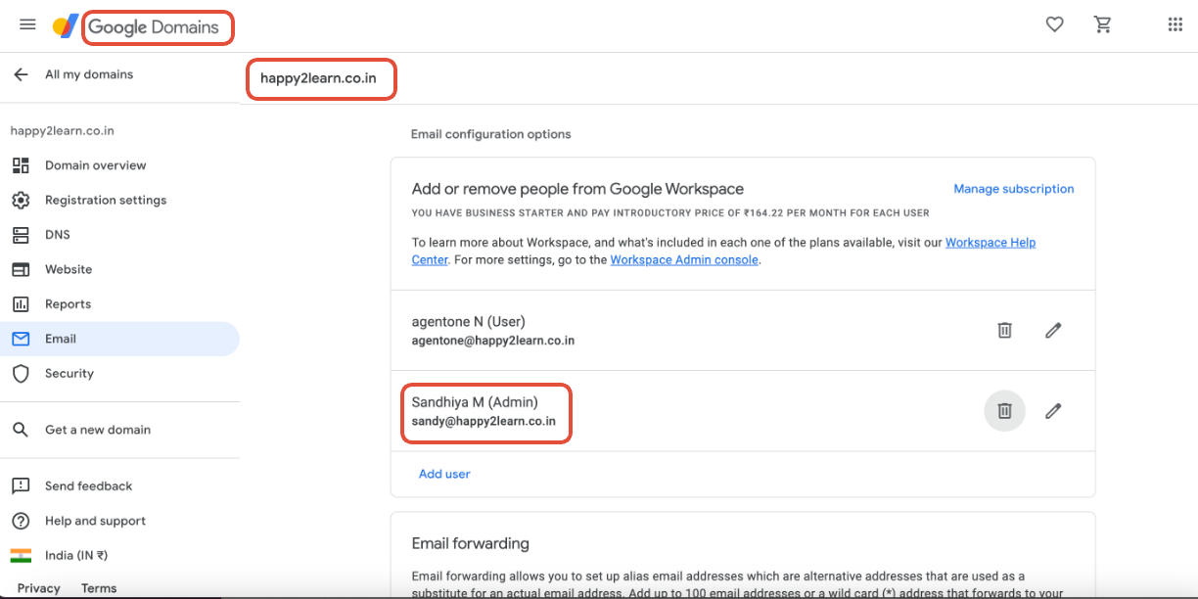Delete user Sandhiya M
This screenshot has width=1198, height=599.
point(1004,411)
